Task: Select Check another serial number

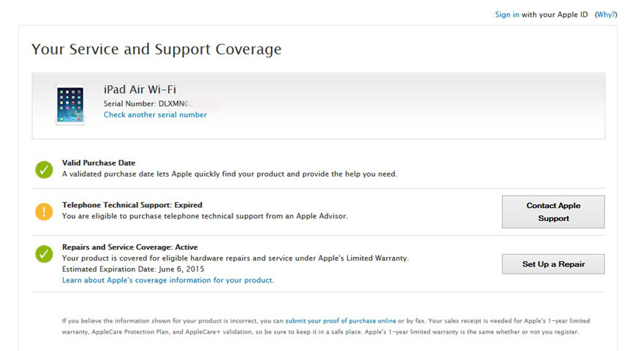Action: coord(155,115)
